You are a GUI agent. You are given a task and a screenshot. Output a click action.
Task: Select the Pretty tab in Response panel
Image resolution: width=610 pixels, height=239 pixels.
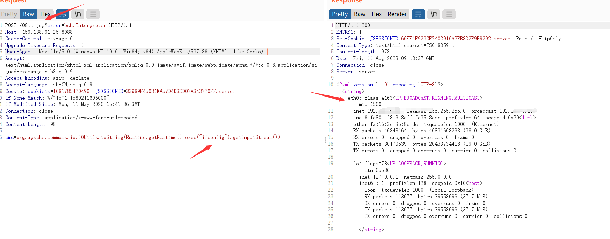340,14
